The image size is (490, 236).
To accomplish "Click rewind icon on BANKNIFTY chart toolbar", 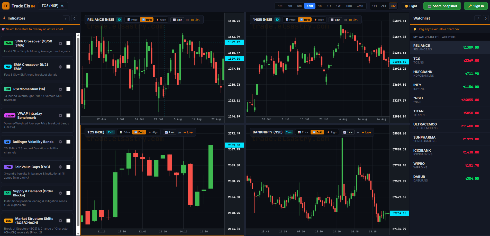I will [x=358, y=132].
